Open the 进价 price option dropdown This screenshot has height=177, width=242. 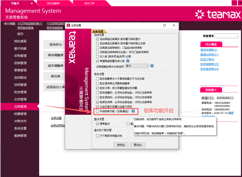(x=137, y=66)
